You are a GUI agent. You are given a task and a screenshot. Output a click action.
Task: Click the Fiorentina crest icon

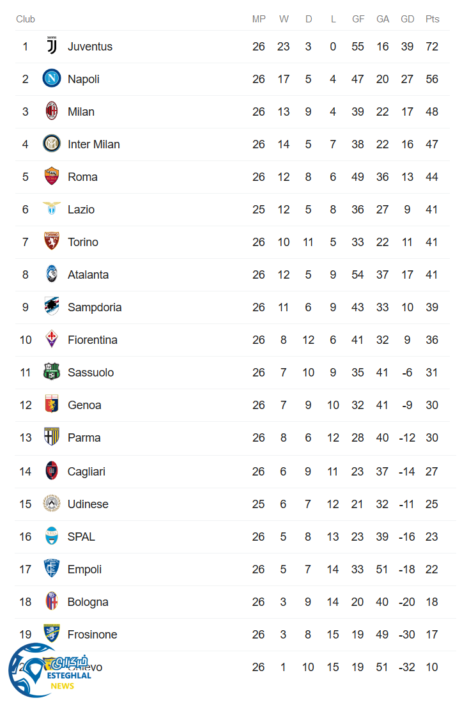click(x=52, y=340)
